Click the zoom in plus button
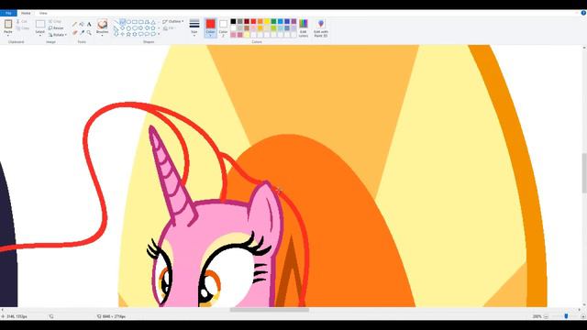The width and height of the screenshot is (587, 330). pyautogui.click(x=583, y=316)
